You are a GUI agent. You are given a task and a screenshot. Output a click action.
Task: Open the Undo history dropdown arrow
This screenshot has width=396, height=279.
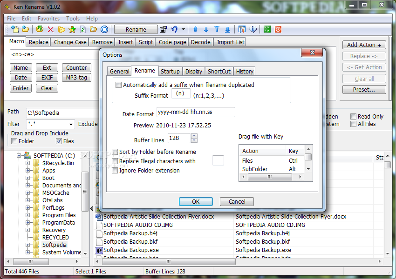(184, 29)
